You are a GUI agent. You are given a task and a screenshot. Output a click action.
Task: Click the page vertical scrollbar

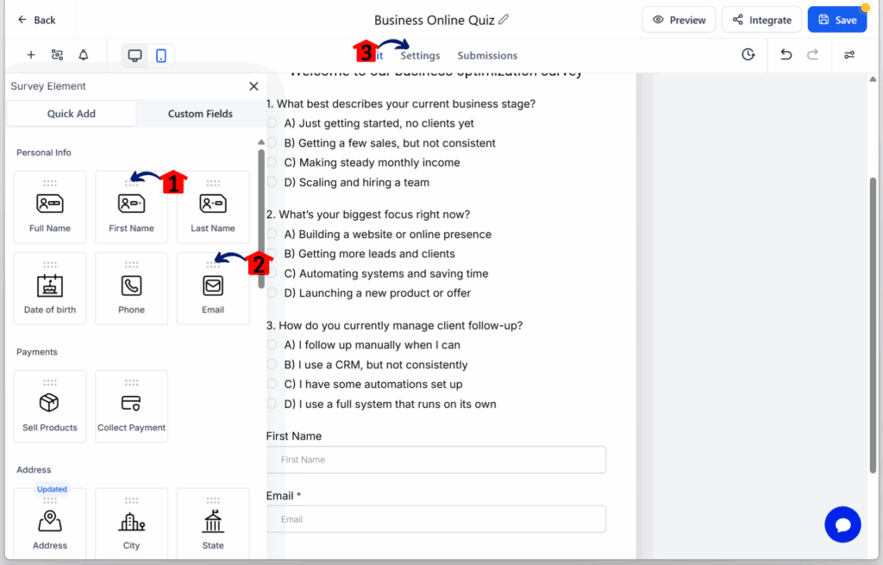[873, 325]
